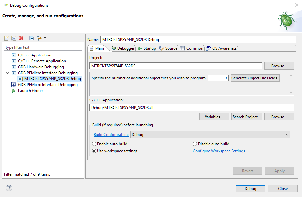
Task: Select the Launch Group item
Action: (x=30, y=91)
